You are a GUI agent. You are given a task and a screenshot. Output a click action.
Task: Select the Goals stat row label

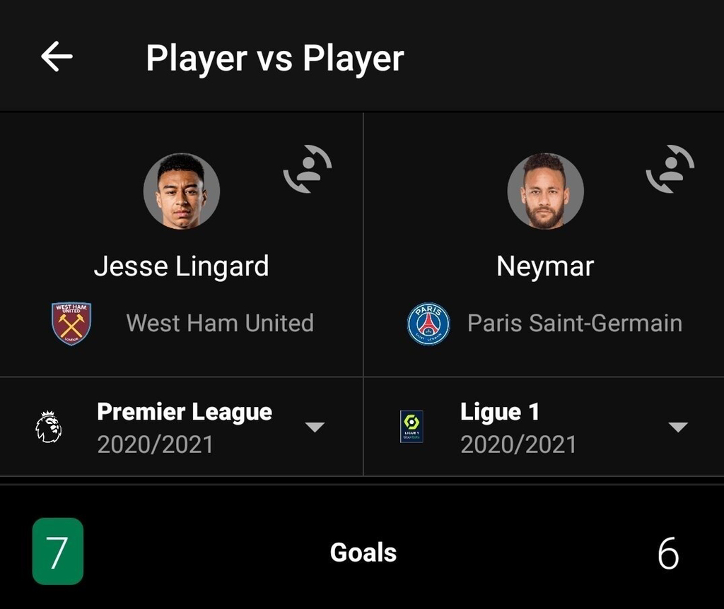coord(363,552)
